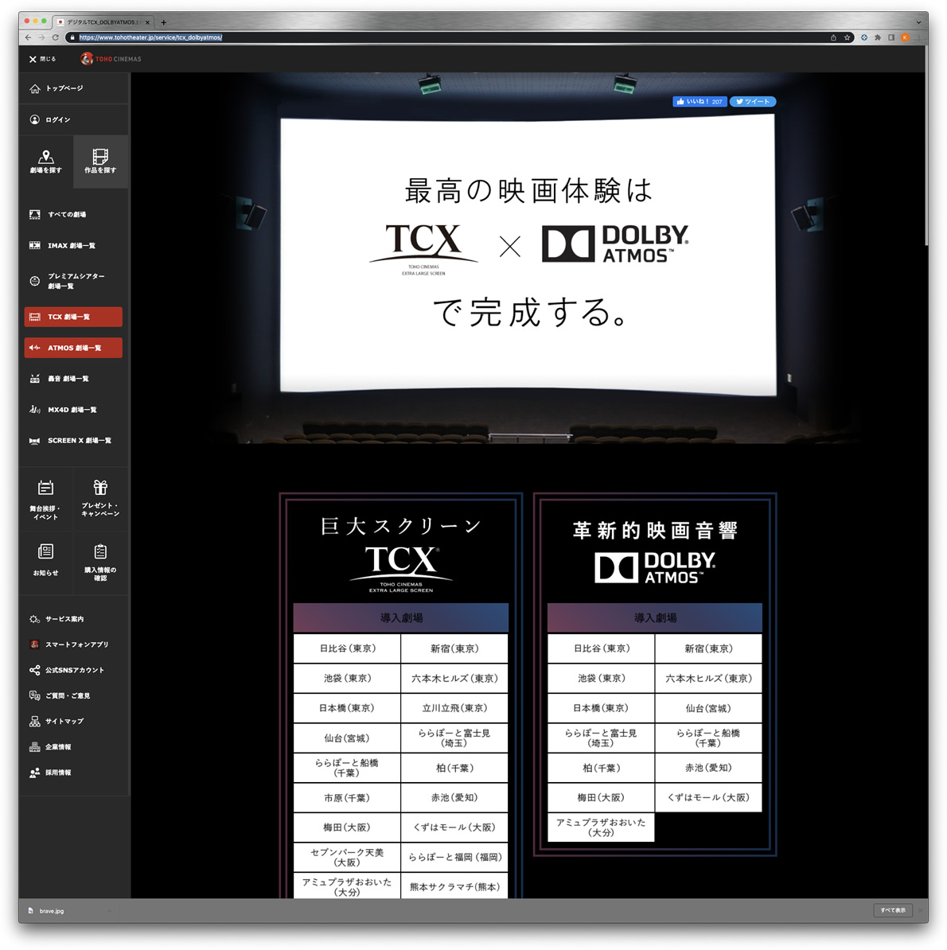This screenshot has height=950, width=947.
Task: Select 劇場を探す theater finder icon
Action: pyautogui.click(x=46, y=162)
